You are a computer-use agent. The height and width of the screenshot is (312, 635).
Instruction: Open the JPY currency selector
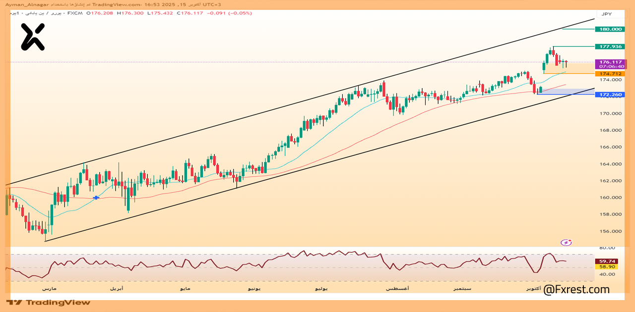[x=606, y=14]
